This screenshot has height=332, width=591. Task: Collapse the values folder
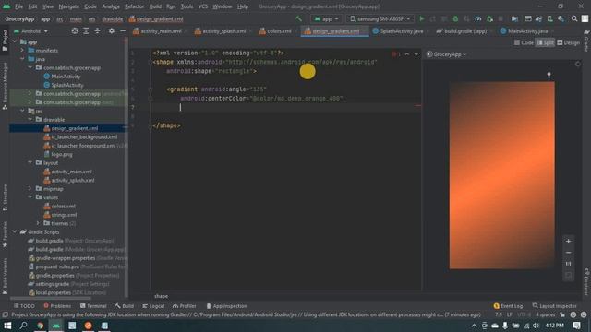(30, 197)
